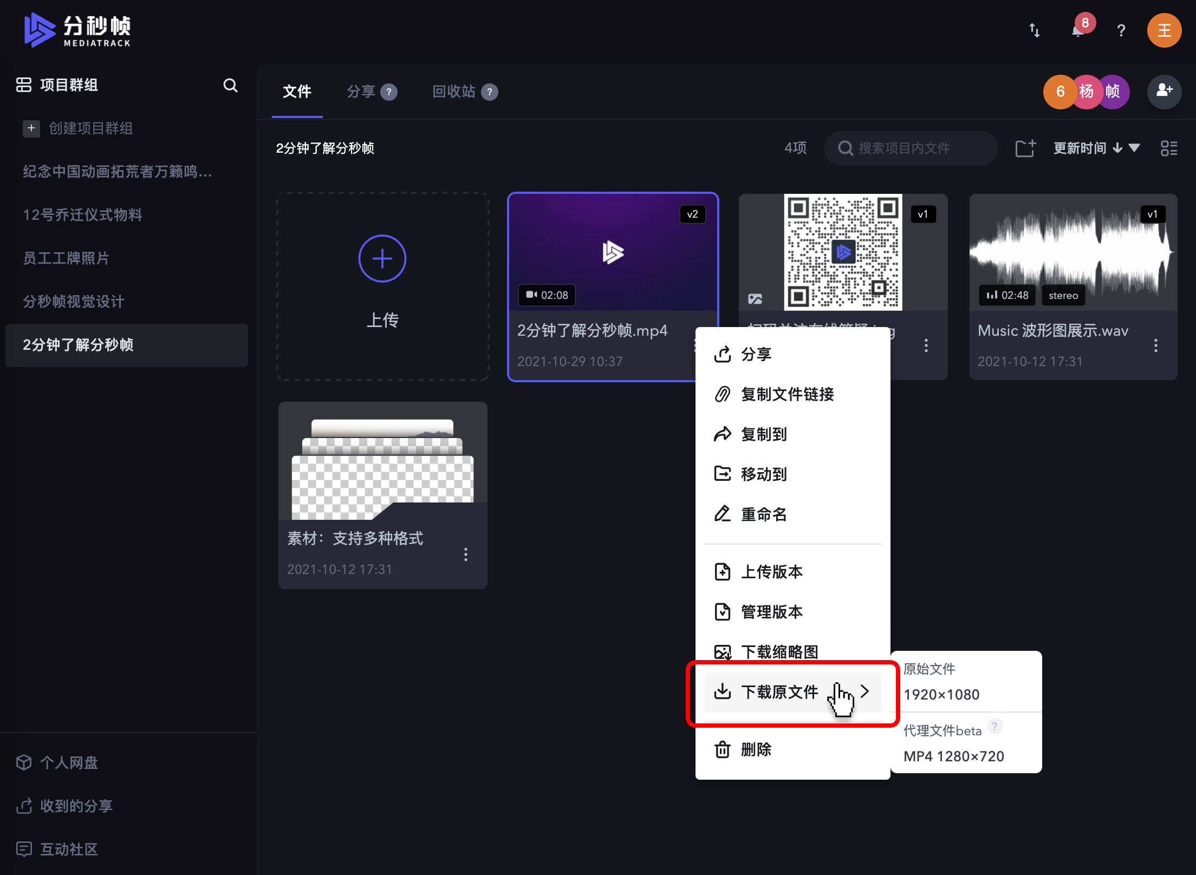Choose 原始文件 1920×1080 download option
This screenshot has width=1196, height=875.
[941, 682]
